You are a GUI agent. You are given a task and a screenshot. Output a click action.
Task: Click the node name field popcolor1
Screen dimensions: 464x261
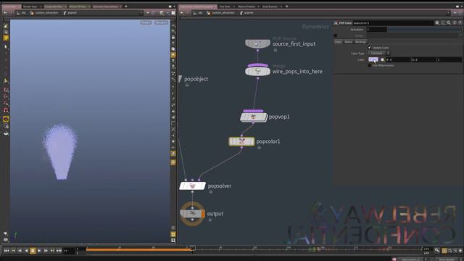click(x=393, y=22)
